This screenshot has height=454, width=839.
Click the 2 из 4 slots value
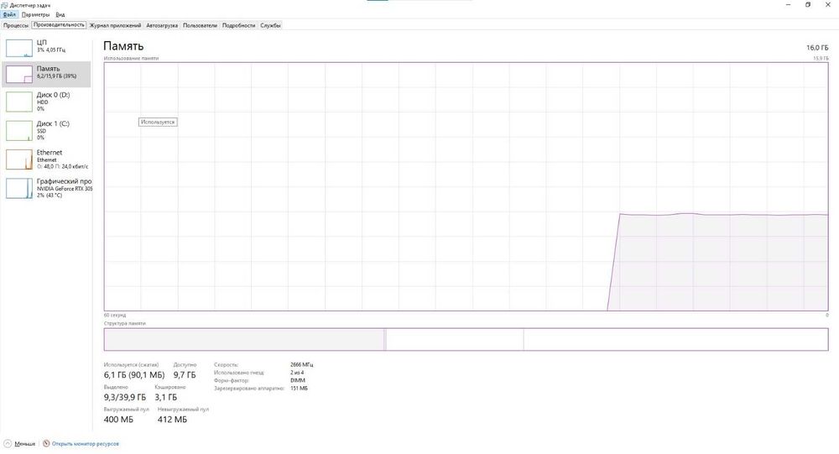tap(297, 373)
